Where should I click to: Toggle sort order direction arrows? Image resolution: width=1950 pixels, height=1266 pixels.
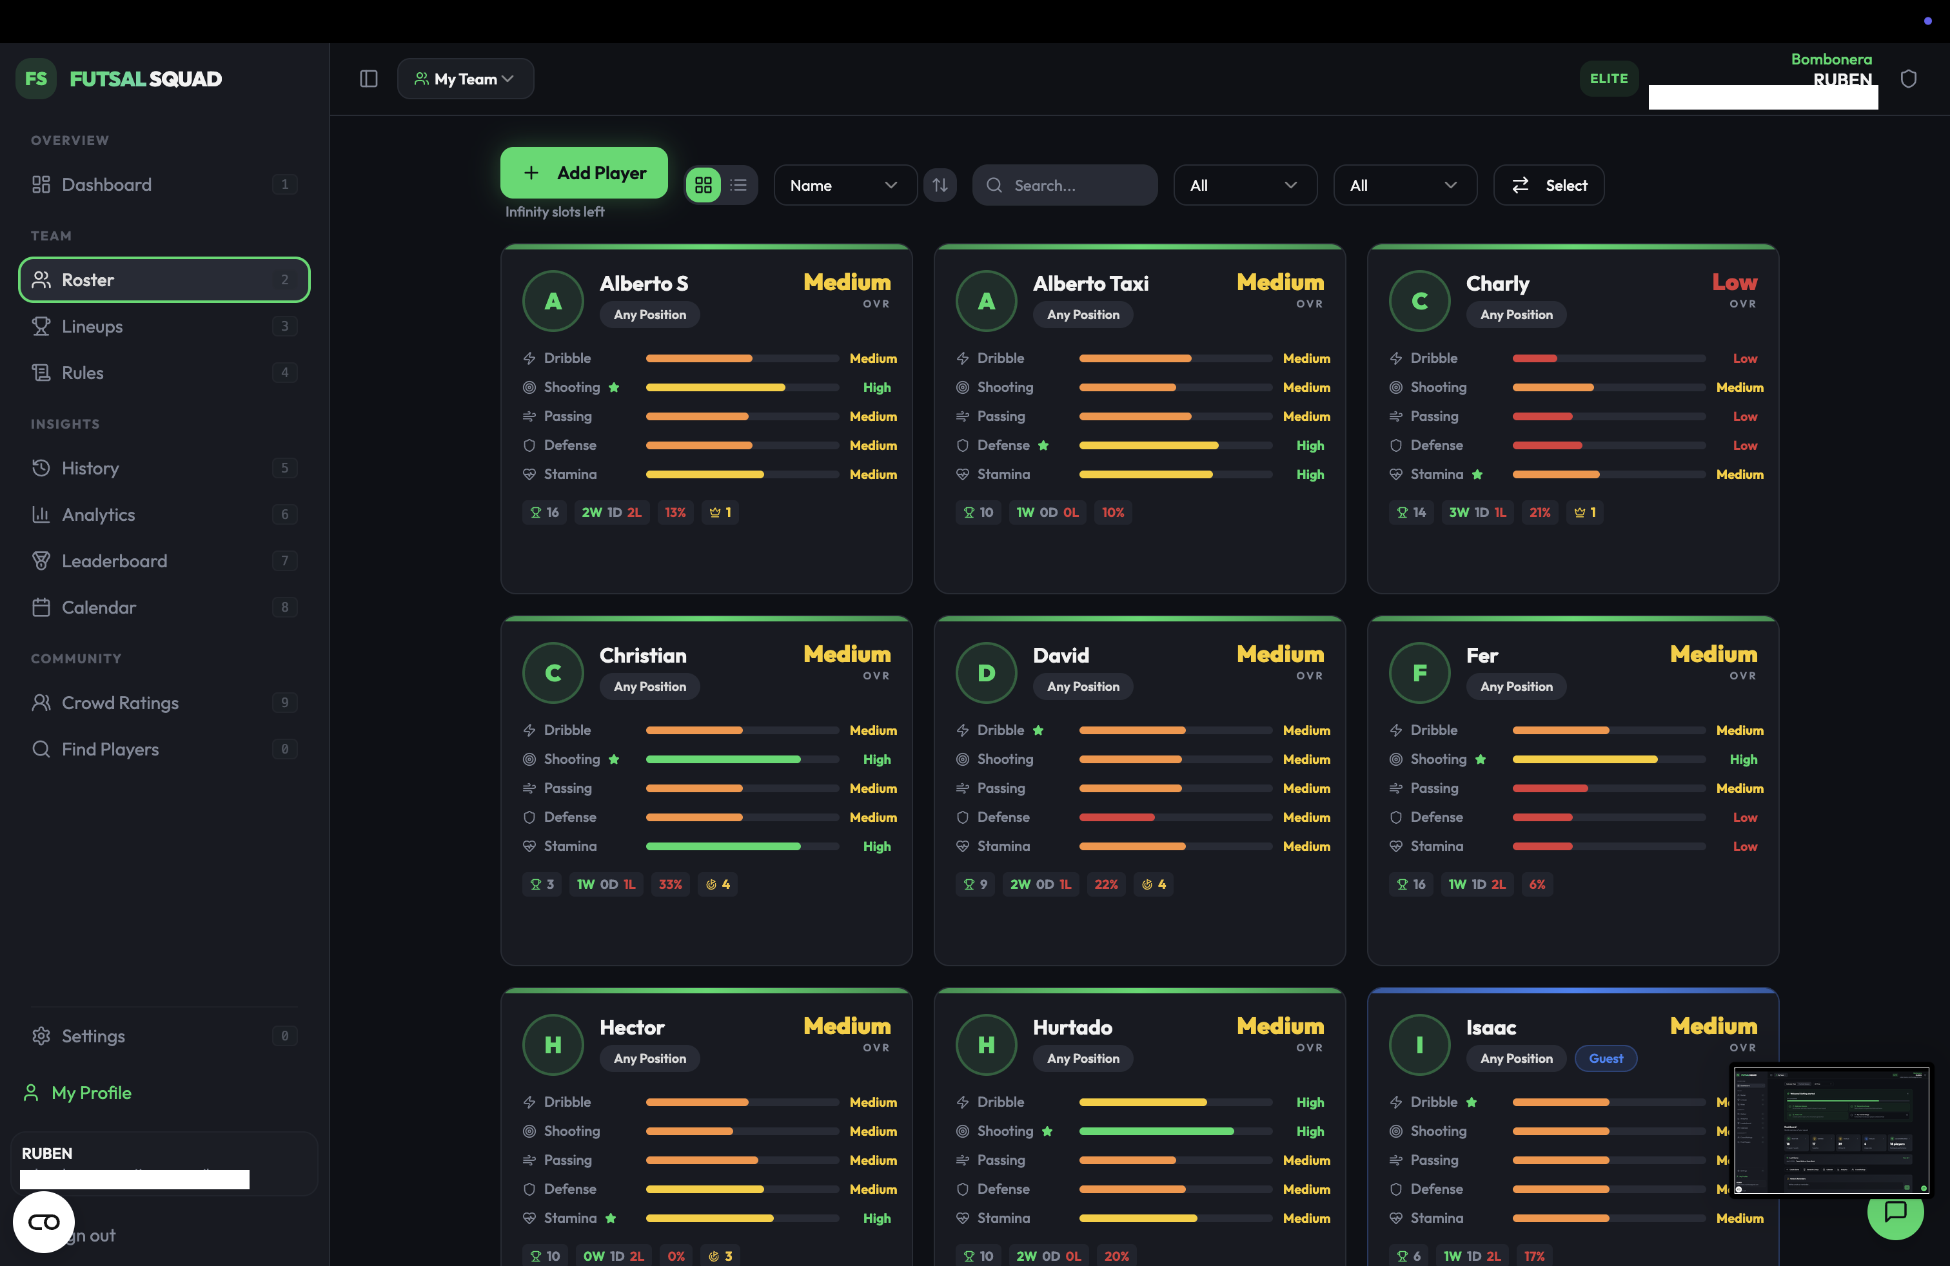pos(940,185)
